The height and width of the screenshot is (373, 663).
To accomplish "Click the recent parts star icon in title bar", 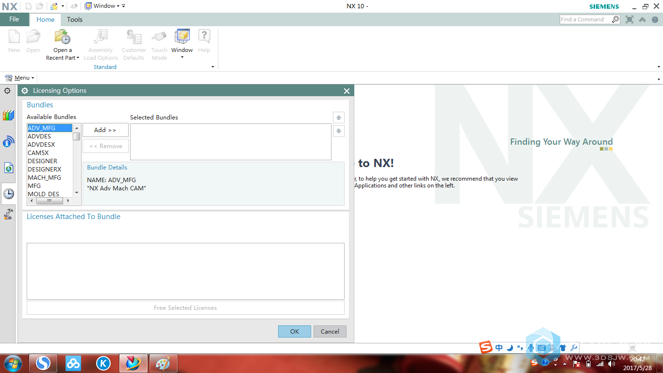I will click(x=54, y=6).
